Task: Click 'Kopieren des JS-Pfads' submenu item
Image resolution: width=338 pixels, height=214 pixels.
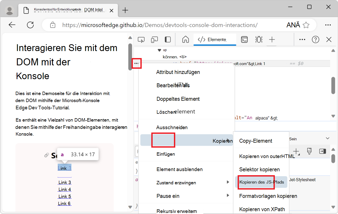Action: pos(261,182)
